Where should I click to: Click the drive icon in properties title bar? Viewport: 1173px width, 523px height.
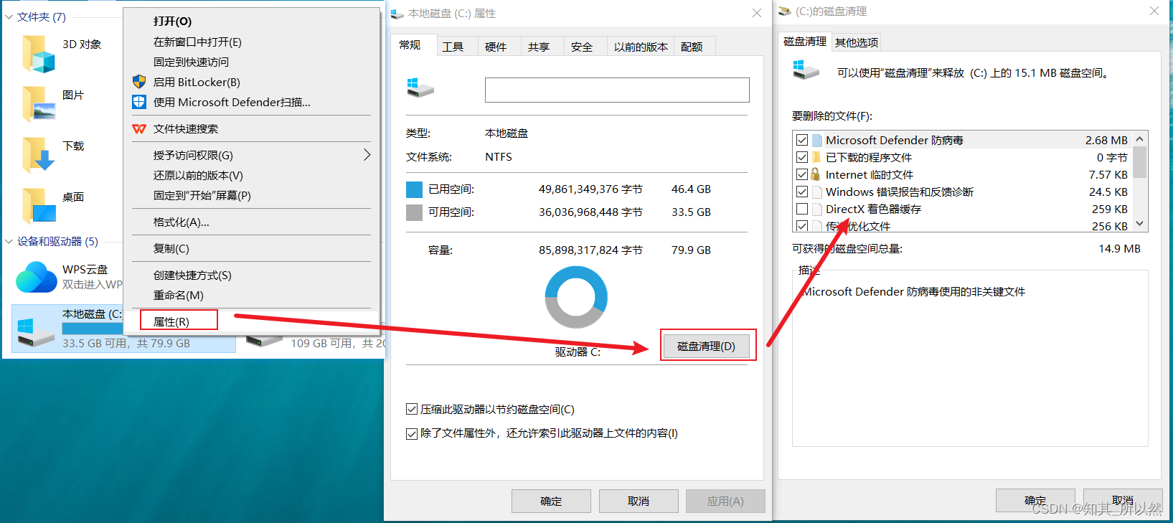click(397, 14)
